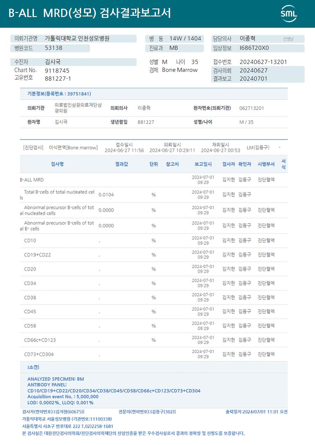Click examiner license '검사자(면허번호):[김지현(60675)]'
The width and height of the screenshot is (315, 445).
click(x=53, y=412)
